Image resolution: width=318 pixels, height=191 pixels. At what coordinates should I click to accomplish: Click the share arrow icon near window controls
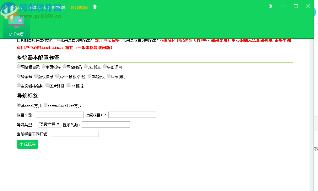pos(270,6)
